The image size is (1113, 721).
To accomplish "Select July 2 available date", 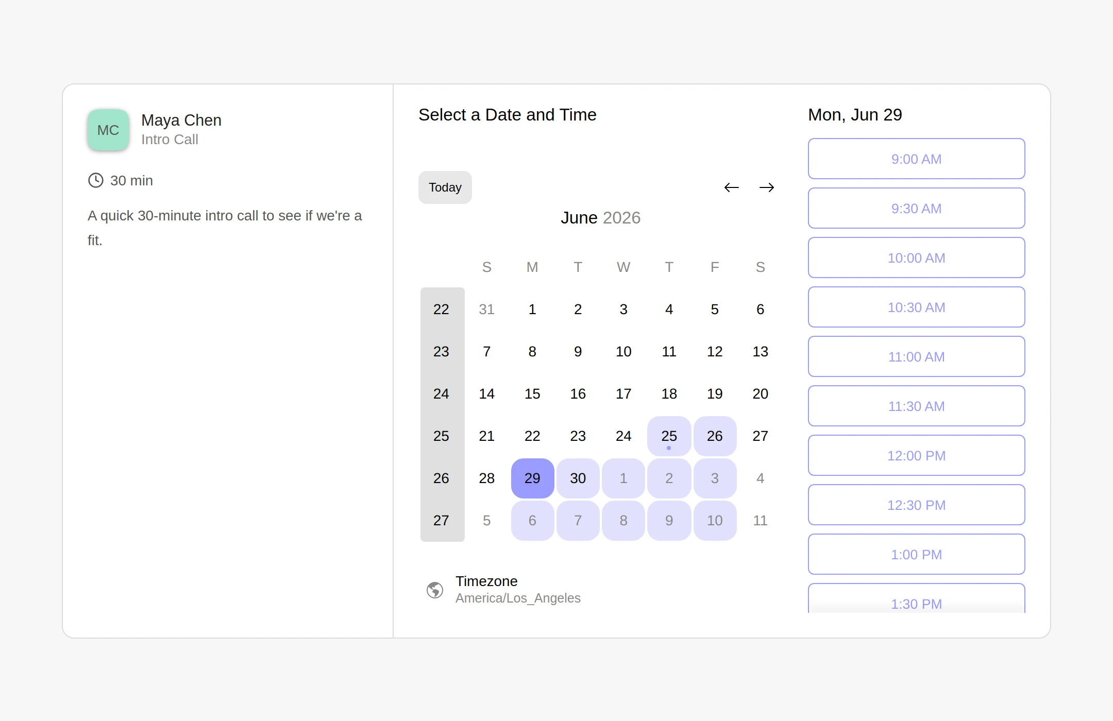I will (x=669, y=478).
